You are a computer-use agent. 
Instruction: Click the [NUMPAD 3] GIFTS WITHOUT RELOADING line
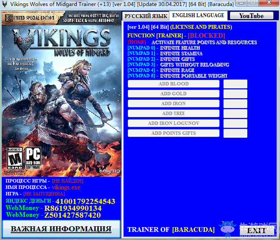pyautogui.click(x=178, y=64)
